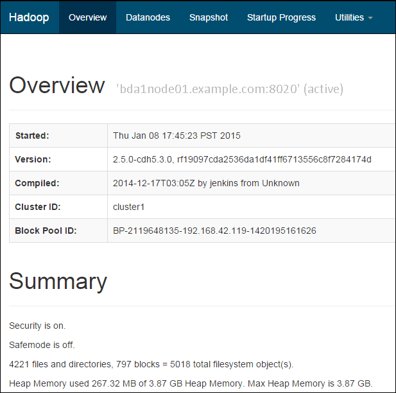The width and height of the screenshot is (396, 393).
Task: Click the Version: label cell
Action: tap(58, 159)
